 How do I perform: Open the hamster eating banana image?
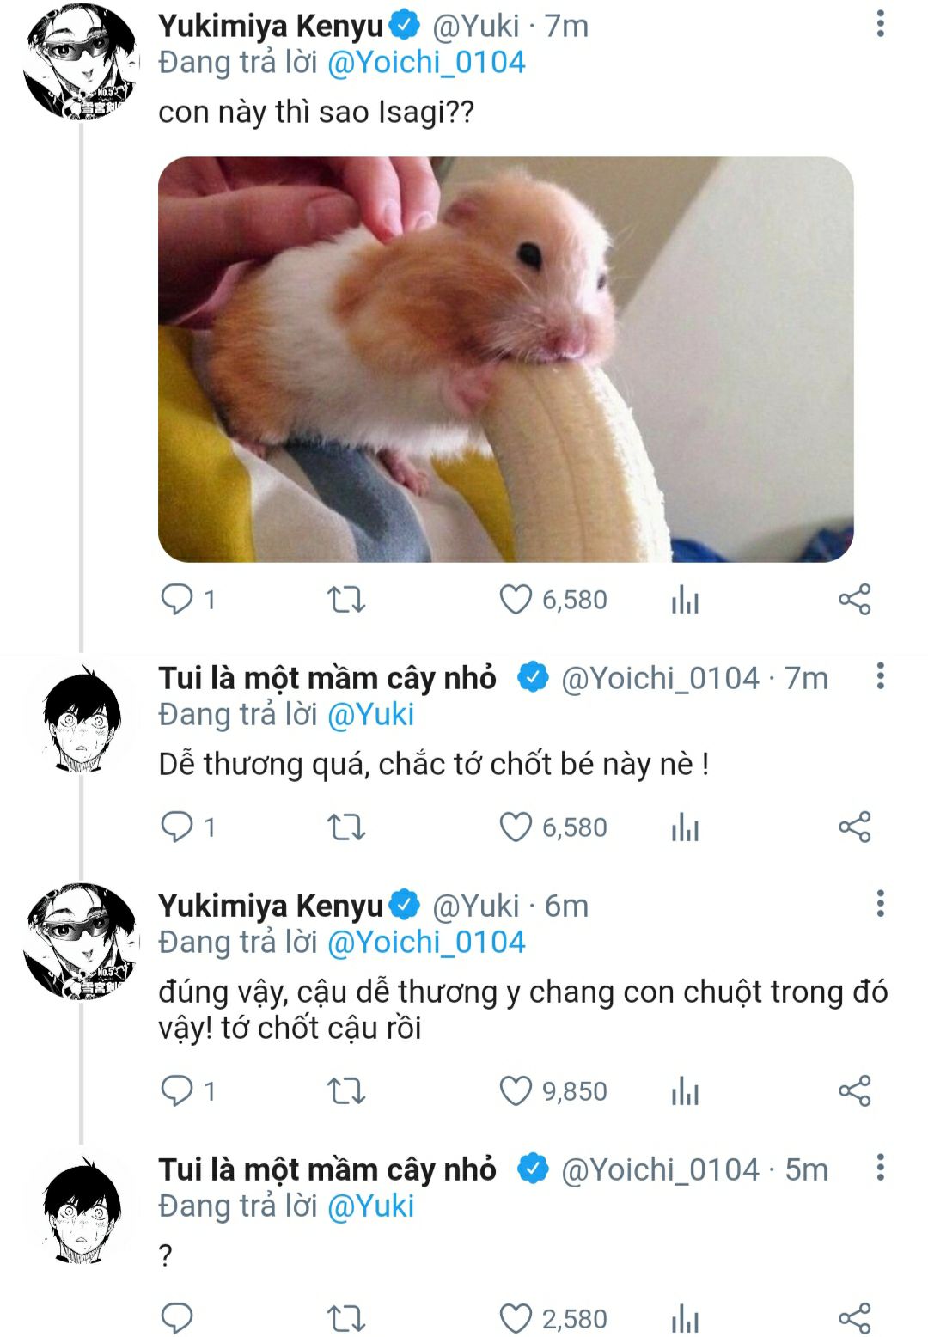[x=505, y=359]
